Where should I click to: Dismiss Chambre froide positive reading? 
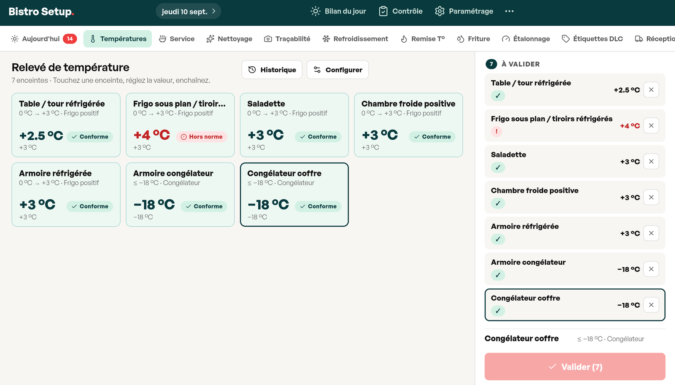(651, 197)
